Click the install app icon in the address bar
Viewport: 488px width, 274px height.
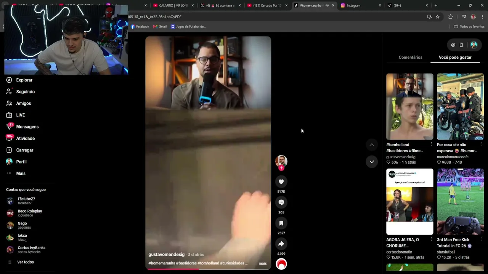point(429,17)
